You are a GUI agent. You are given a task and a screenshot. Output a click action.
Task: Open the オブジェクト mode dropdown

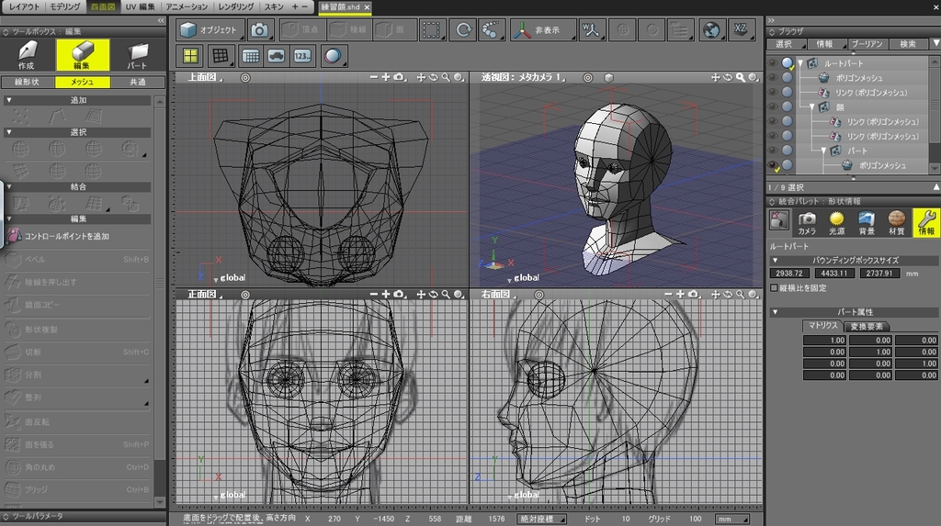(x=210, y=30)
